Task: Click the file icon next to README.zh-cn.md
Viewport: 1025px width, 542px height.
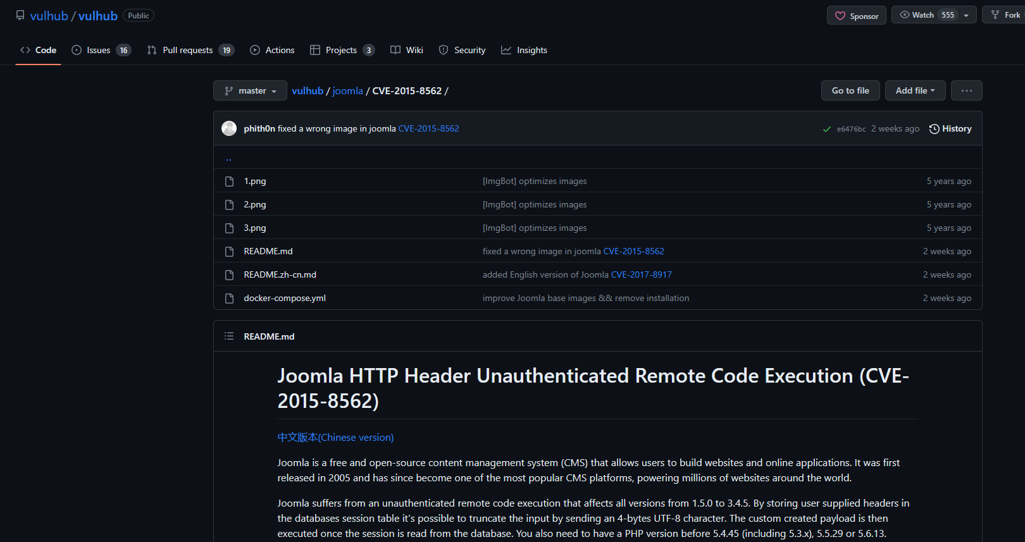Action: pyautogui.click(x=229, y=275)
